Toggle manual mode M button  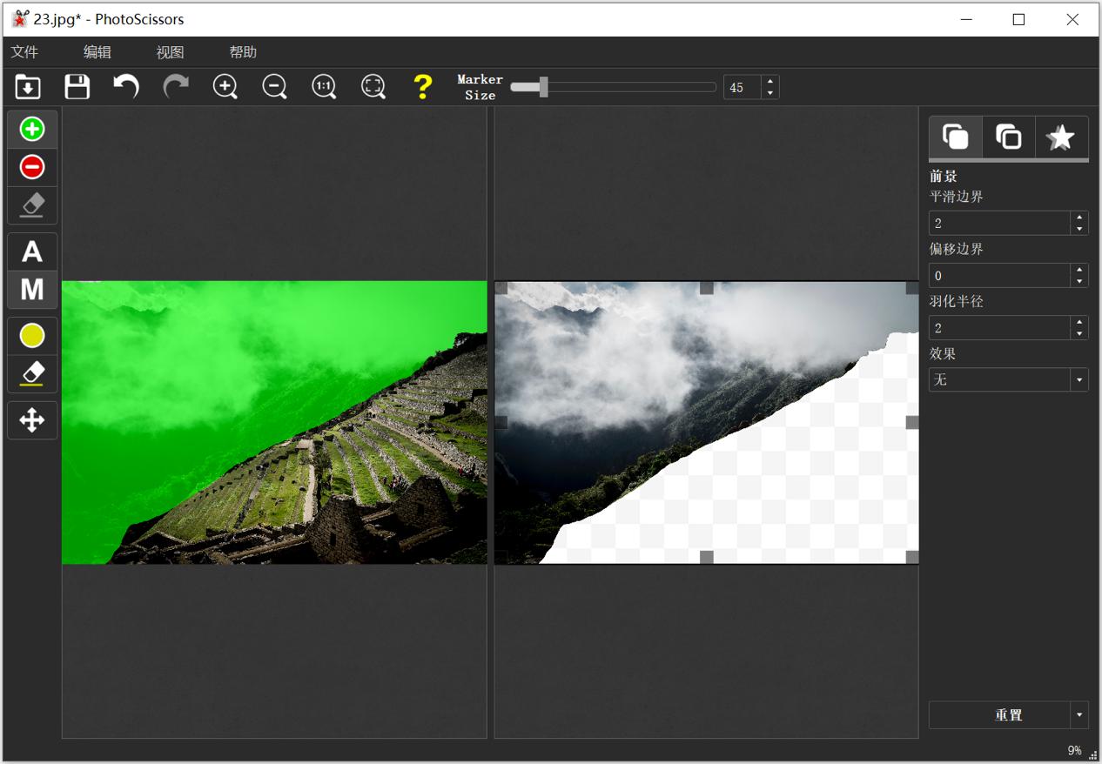click(x=32, y=290)
